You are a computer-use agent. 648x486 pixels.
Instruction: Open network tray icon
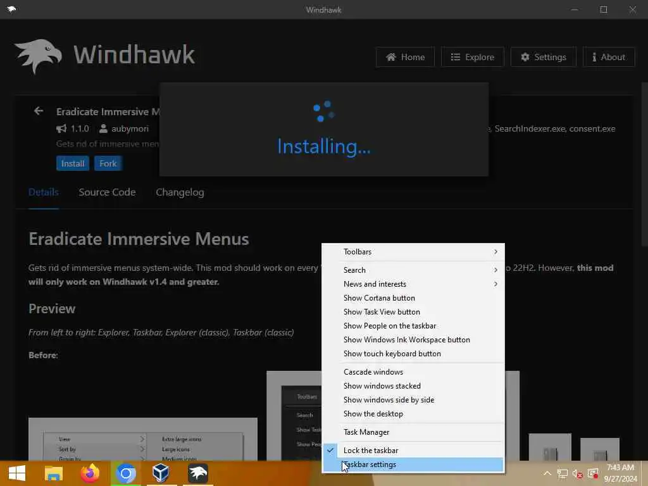[x=563, y=473]
